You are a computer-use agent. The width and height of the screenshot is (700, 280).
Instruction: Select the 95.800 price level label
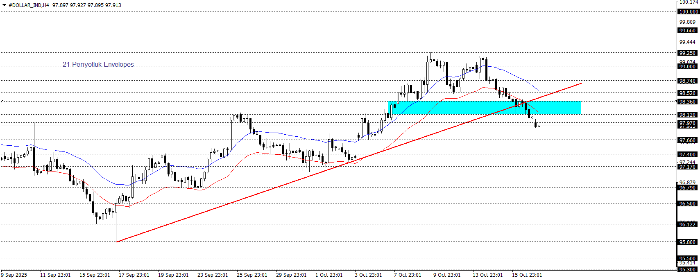click(687, 242)
